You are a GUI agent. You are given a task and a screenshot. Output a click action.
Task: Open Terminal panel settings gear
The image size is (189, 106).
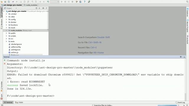[x=181, y=57]
